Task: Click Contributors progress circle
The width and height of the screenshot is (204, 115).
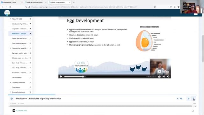Action: (x=30, y=87)
